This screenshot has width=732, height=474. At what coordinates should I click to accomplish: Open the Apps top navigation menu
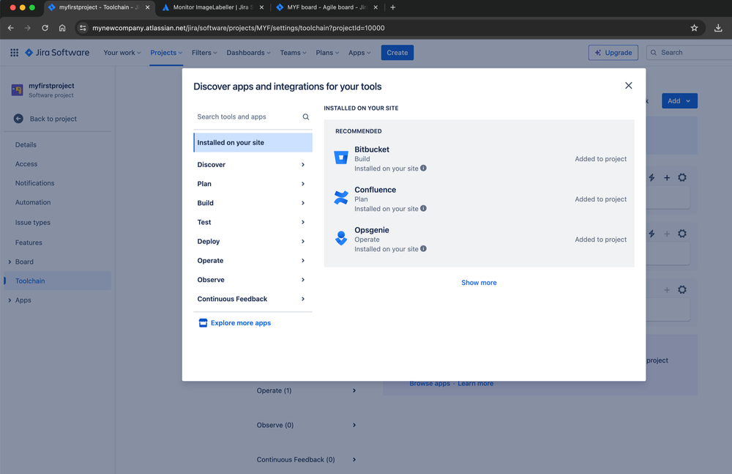pyautogui.click(x=359, y=53)
